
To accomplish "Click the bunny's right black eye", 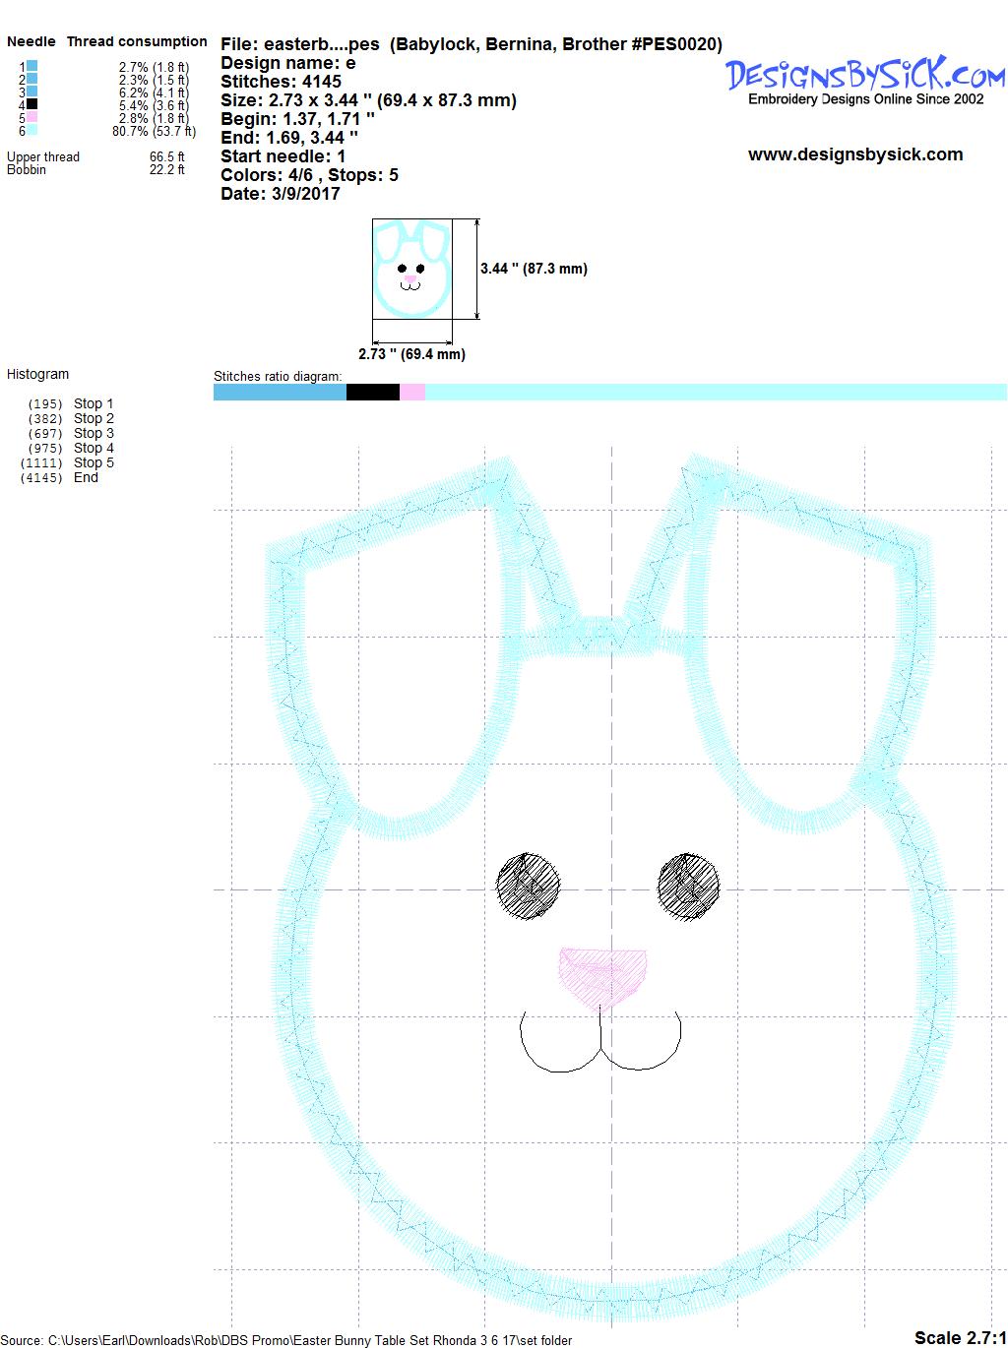I will click(x=689, y=887).
